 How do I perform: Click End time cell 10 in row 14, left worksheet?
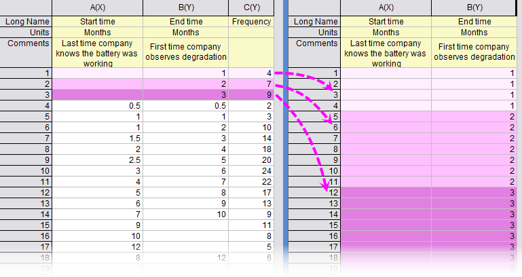tap(186, 215)
